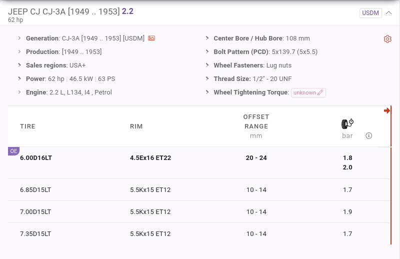Click the OFFSET RANGE column header
Viewport: 400px width, 259px height.
point(256,121)
